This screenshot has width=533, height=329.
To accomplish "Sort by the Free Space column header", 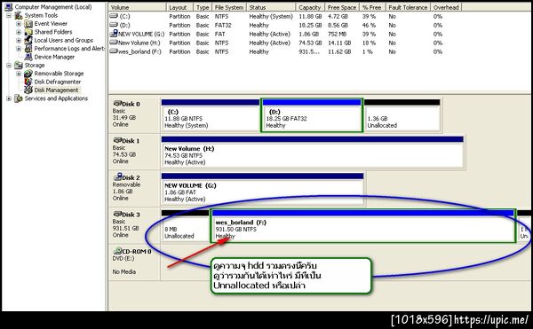I will coord(342,7).
